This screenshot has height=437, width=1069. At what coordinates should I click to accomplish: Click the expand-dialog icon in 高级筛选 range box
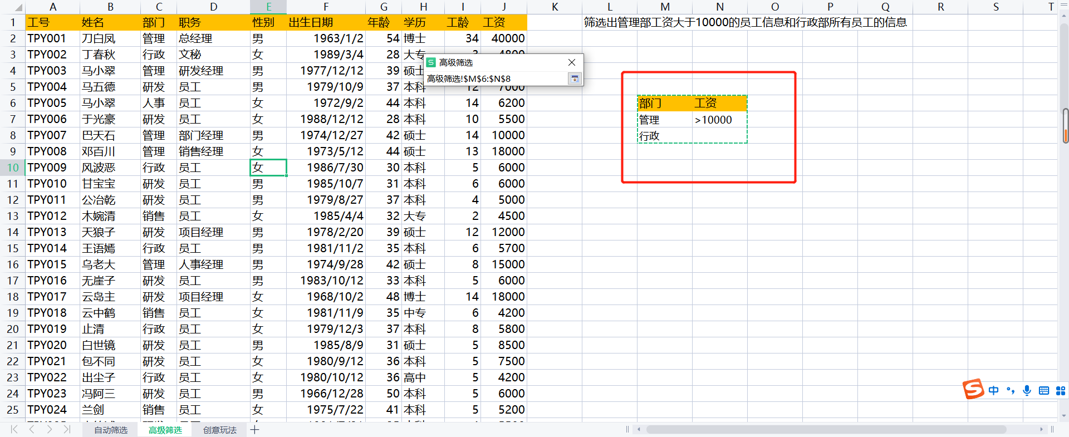(x=574, y=78)
